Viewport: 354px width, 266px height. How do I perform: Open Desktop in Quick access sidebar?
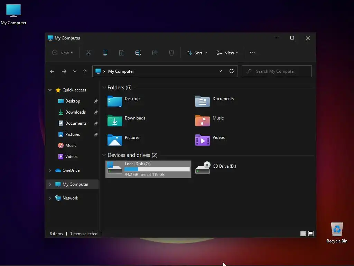tap(73, 101)
